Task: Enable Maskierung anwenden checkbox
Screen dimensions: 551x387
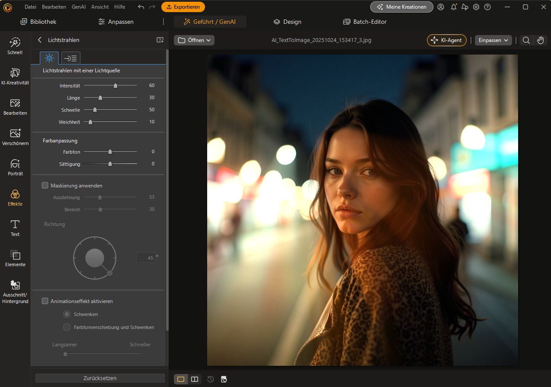Action: [45, 185]
